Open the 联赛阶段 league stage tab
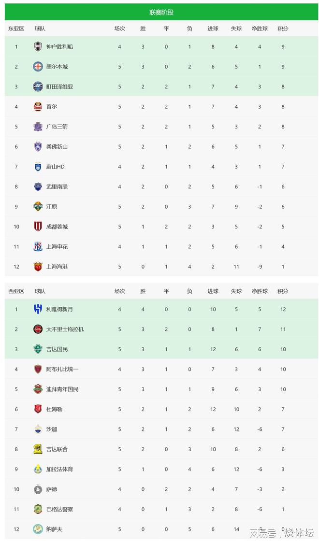 pyautogui.click(x=161, y=12)
